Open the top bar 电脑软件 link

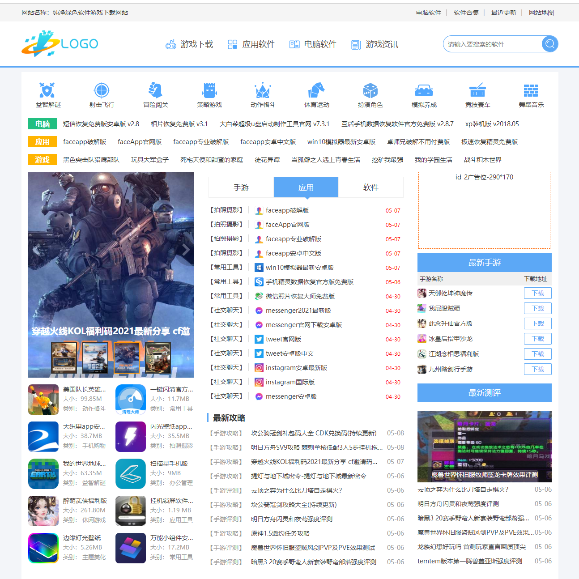[x=429, y=13]
